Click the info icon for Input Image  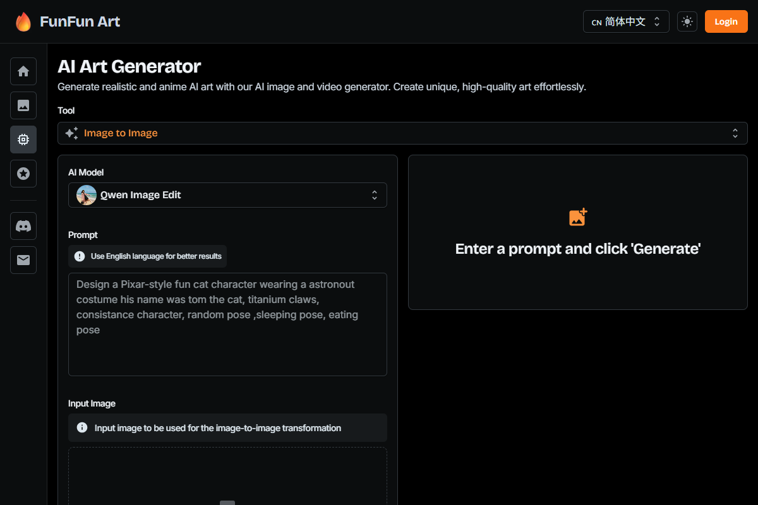(x=82, y=427)
